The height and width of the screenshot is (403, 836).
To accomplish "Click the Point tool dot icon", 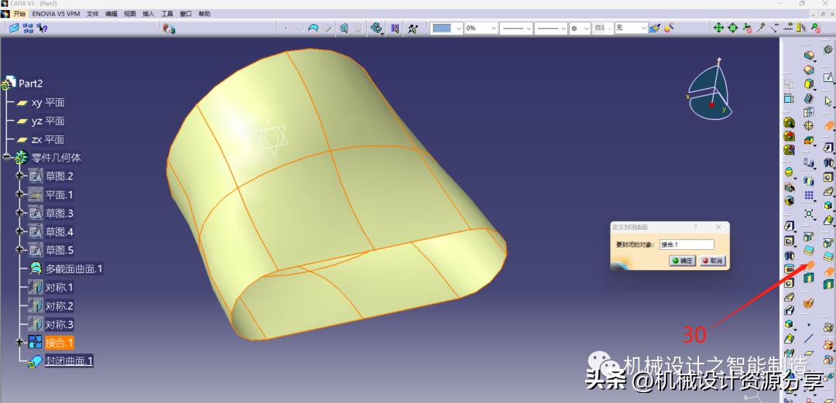I will 810,326.
